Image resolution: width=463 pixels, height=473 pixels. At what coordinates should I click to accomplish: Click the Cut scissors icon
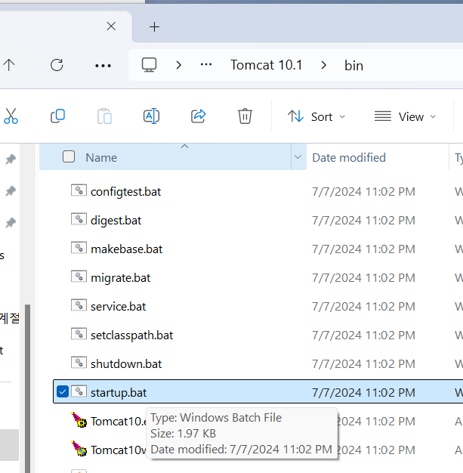click(11, 116)
